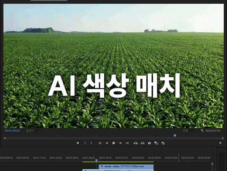The height and width of the screenshot is (171, 227).
Task: Click the duration timecode 00;02;07;25
Action: coord(213,131)
